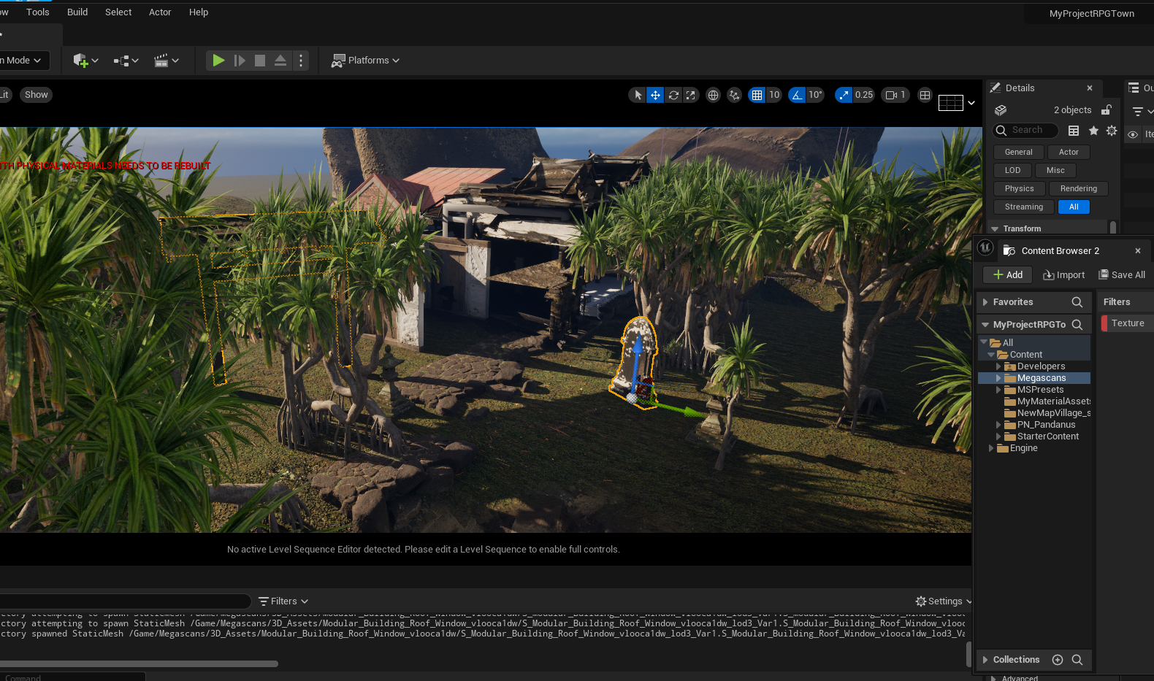Open the Cinematics clapperboard menu

pos(167,61)
